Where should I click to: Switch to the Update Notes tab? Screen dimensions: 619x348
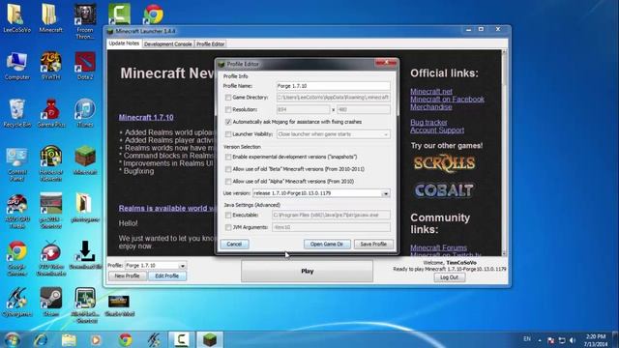(124, 43)
